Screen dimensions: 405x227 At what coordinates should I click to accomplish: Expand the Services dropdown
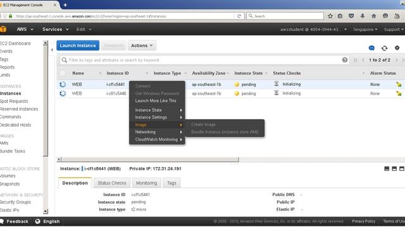(56, 30)
